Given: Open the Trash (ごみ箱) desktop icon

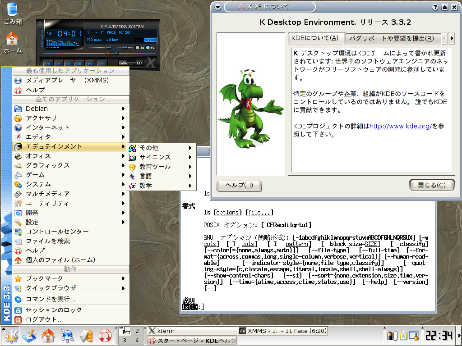Looking at the screenshot, I should [x=12, y=13].
